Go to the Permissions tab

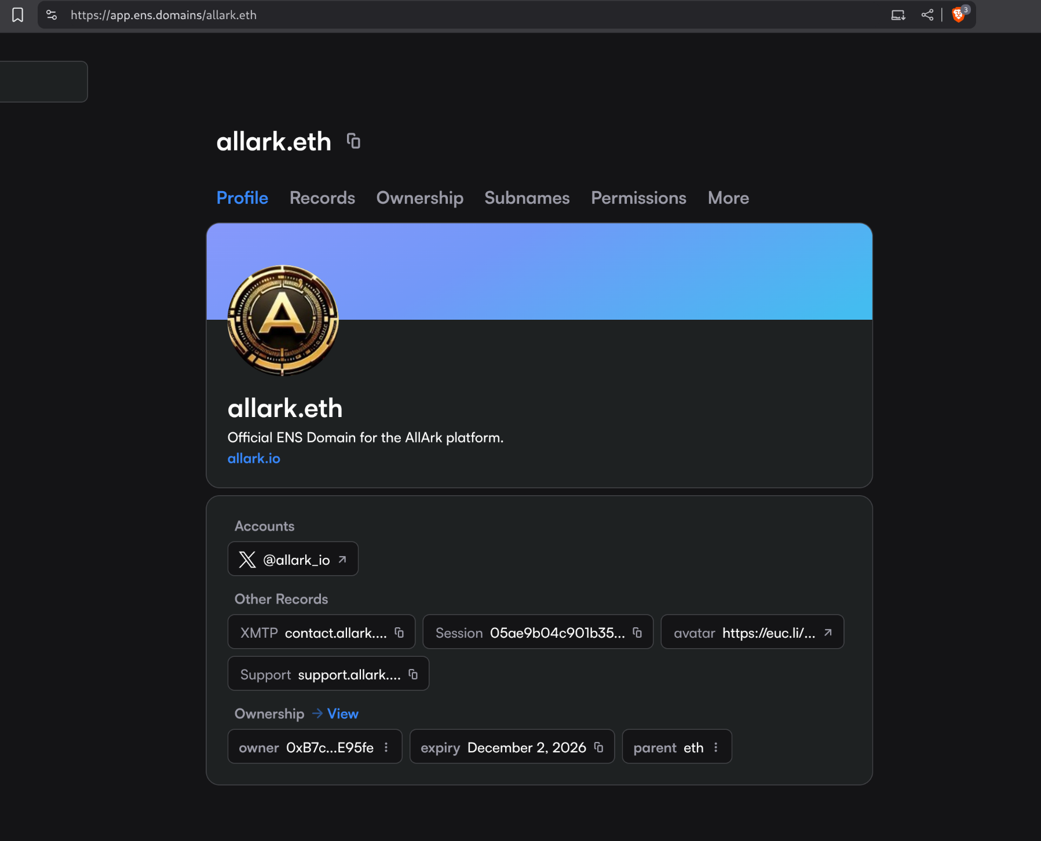coord(638,198)
